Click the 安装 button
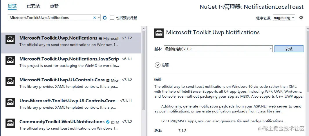This screenshot has width=309, height=136. 289,49
